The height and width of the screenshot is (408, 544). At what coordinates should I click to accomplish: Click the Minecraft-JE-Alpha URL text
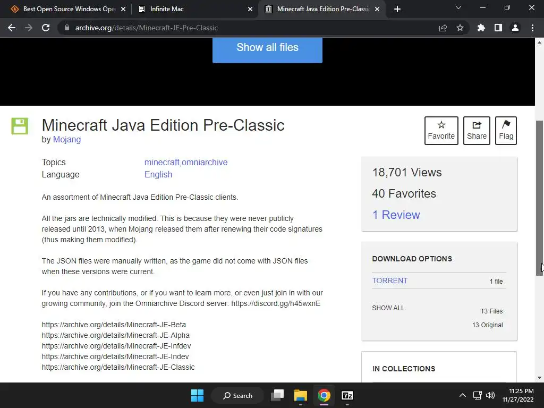(115, 336)
